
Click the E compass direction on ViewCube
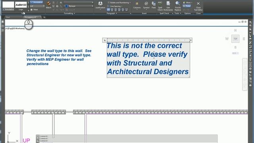coord(244,39)
